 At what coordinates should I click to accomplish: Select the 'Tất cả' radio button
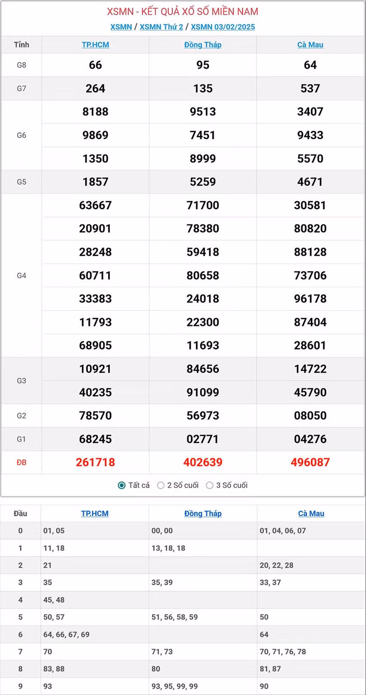tap(122, 485)
